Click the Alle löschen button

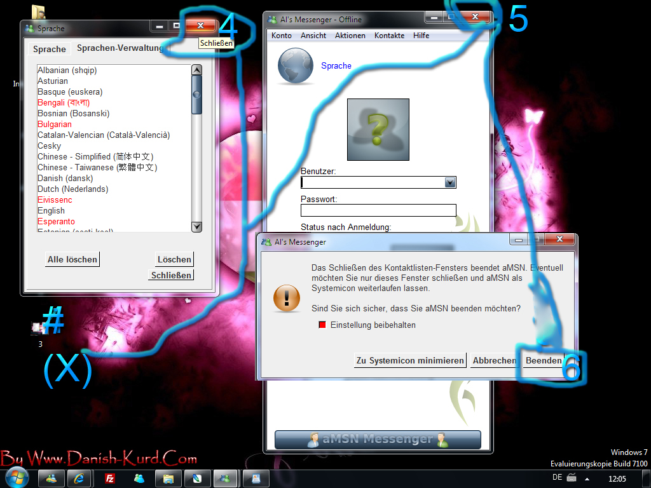click(72, 259)
